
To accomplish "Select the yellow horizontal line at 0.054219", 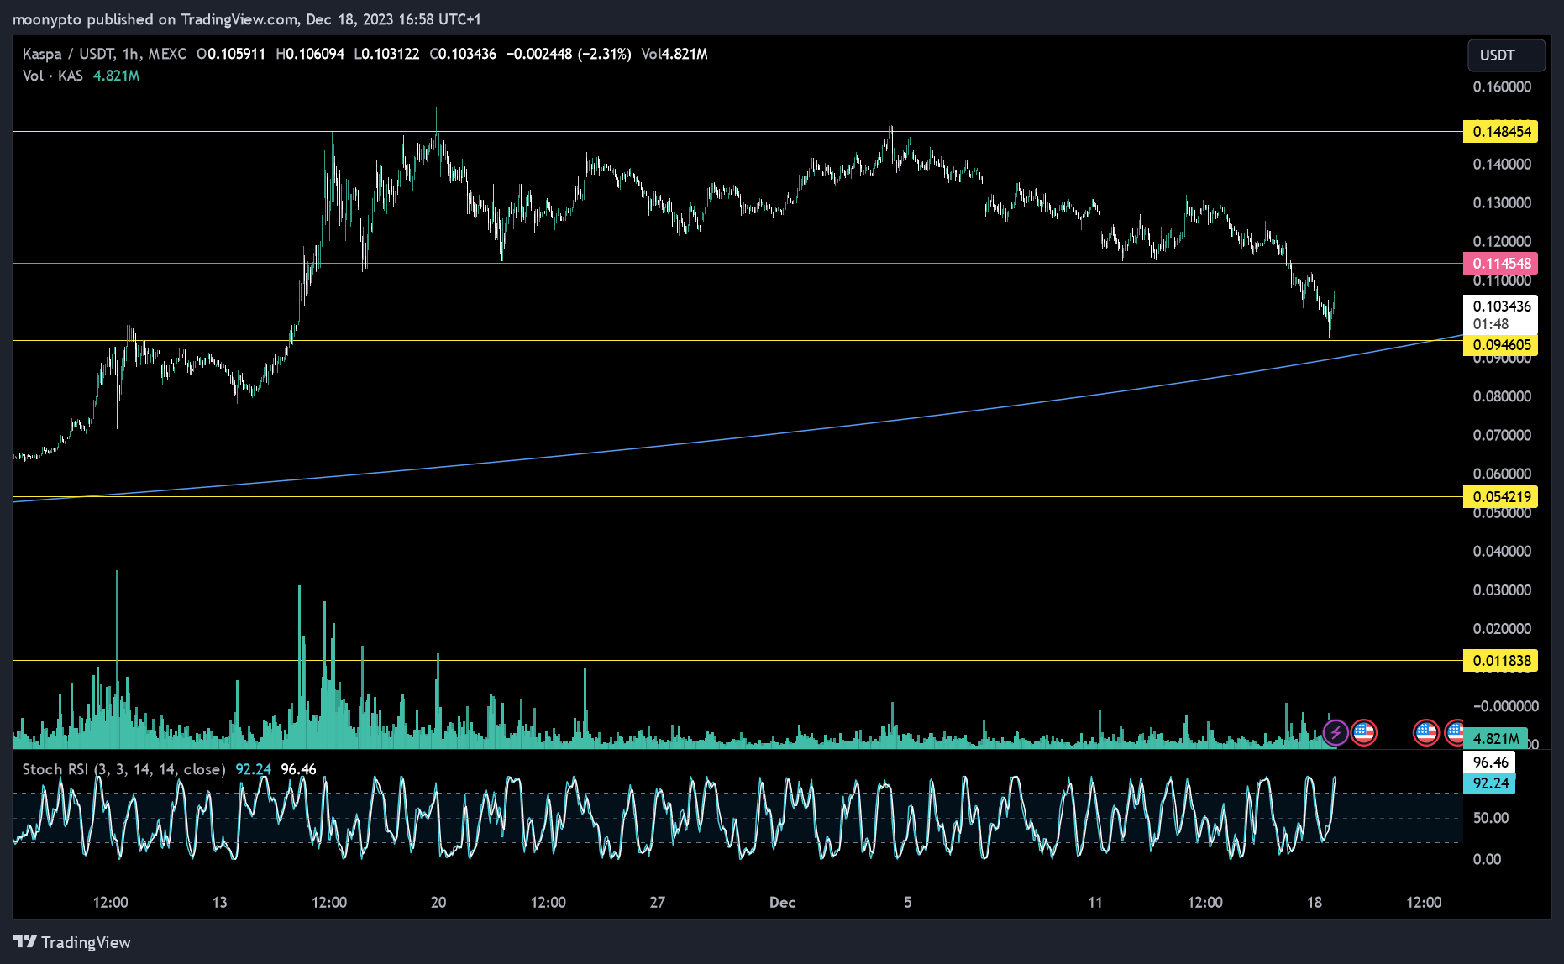I will tap(737, 496).
